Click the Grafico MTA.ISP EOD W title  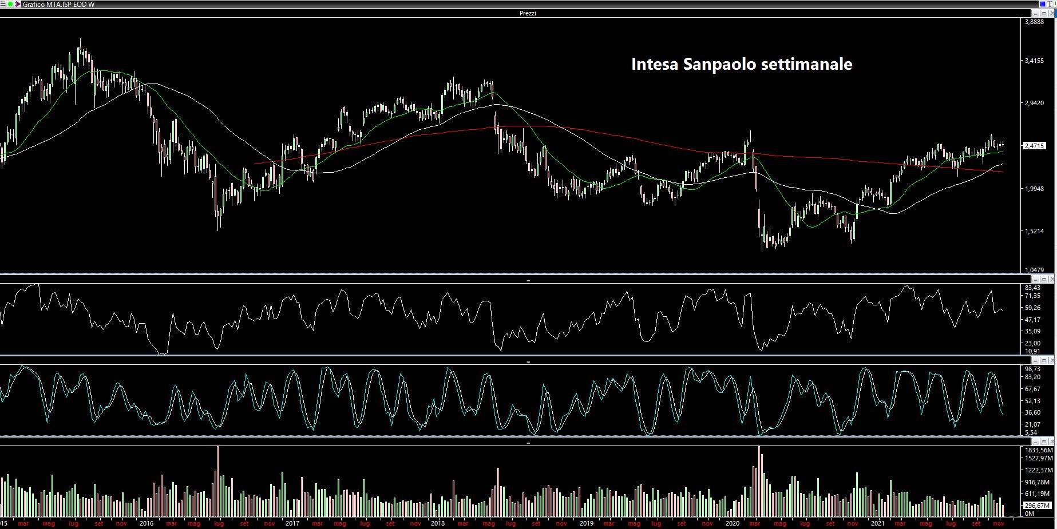click(58, 4)
